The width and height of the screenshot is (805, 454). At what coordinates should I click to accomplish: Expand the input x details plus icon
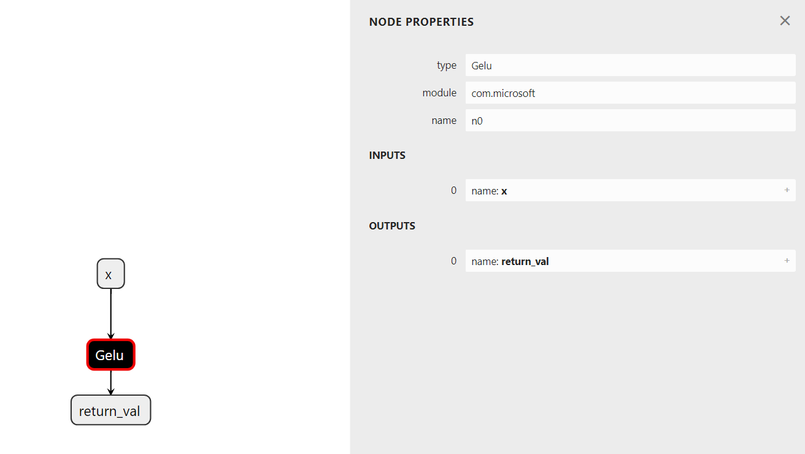(x=787, y=190)
